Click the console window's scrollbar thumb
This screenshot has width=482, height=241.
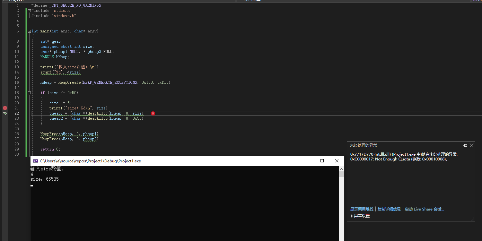pyautogui.click(x=341, y=174)
